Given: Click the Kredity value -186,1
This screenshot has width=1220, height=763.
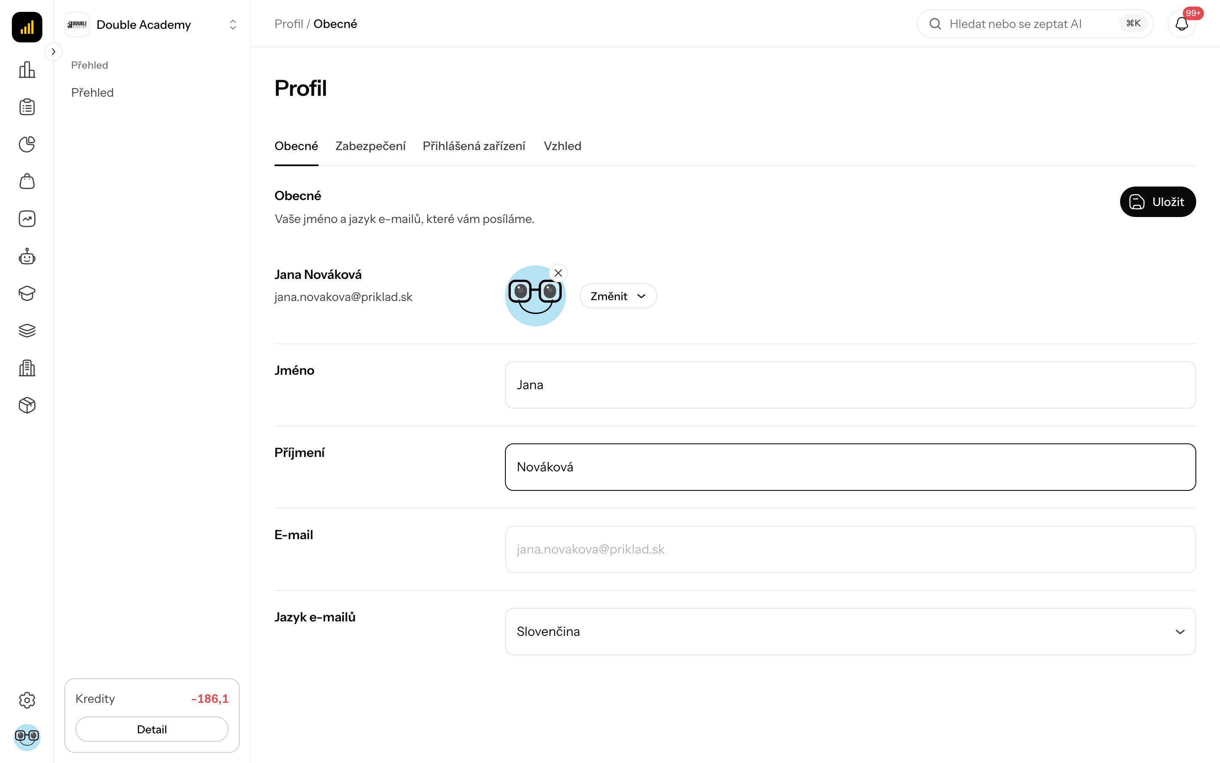Looking at the screenshot, I should pos(210,699).
